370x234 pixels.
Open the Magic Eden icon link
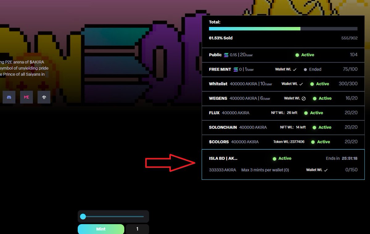pos(27,97)
